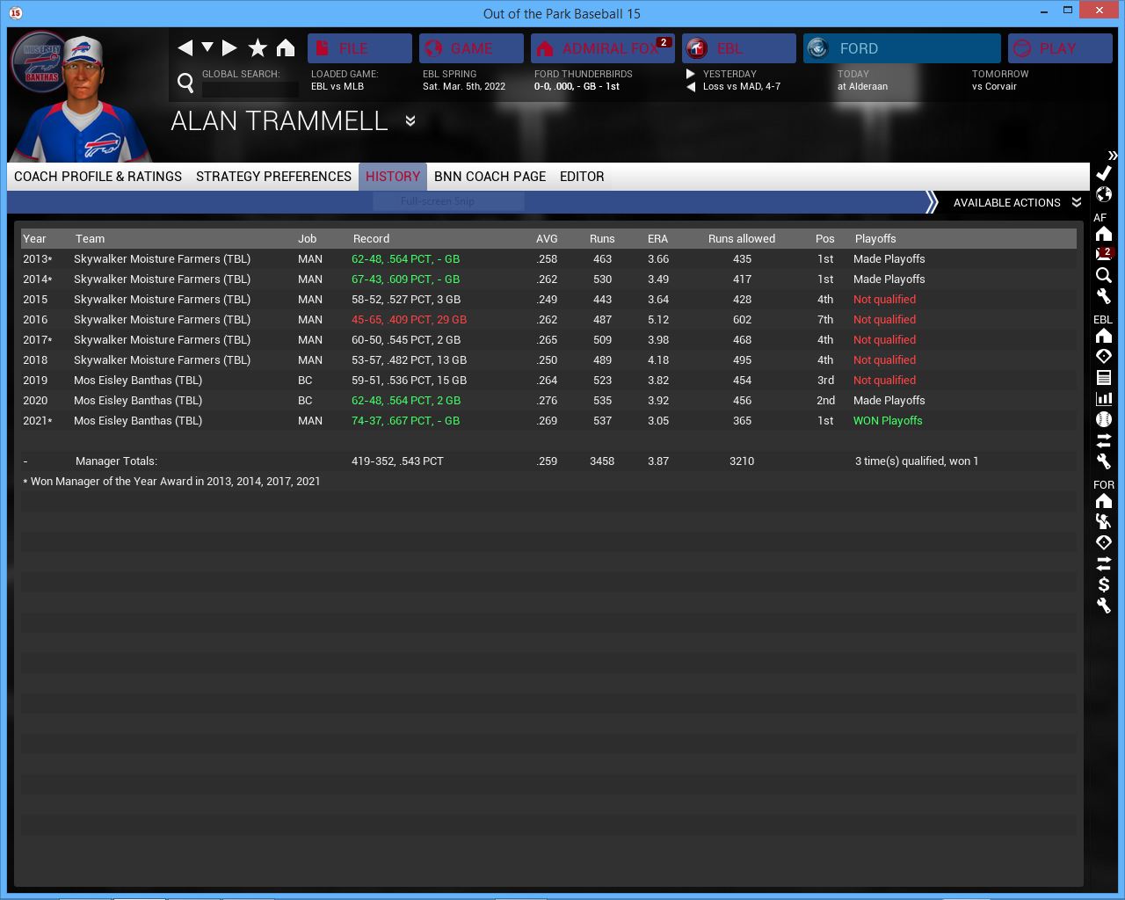
Task: Open the EBL league statistics bar chart icon
Action: pyautogui.click(x=1104, y=398)
